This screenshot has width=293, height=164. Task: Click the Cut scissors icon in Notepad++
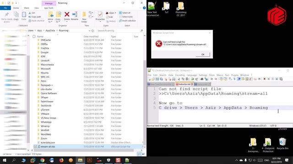(179, 79)
